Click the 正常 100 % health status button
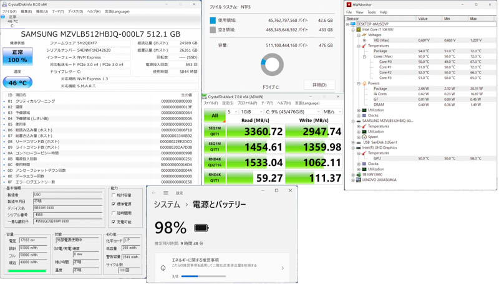 pyautogui.click(x=17, y=56)
